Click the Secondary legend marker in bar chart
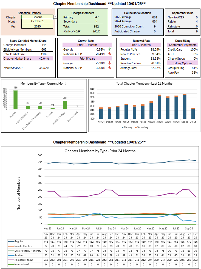Viewport: 201px width, 269px height. pos(135,127)
